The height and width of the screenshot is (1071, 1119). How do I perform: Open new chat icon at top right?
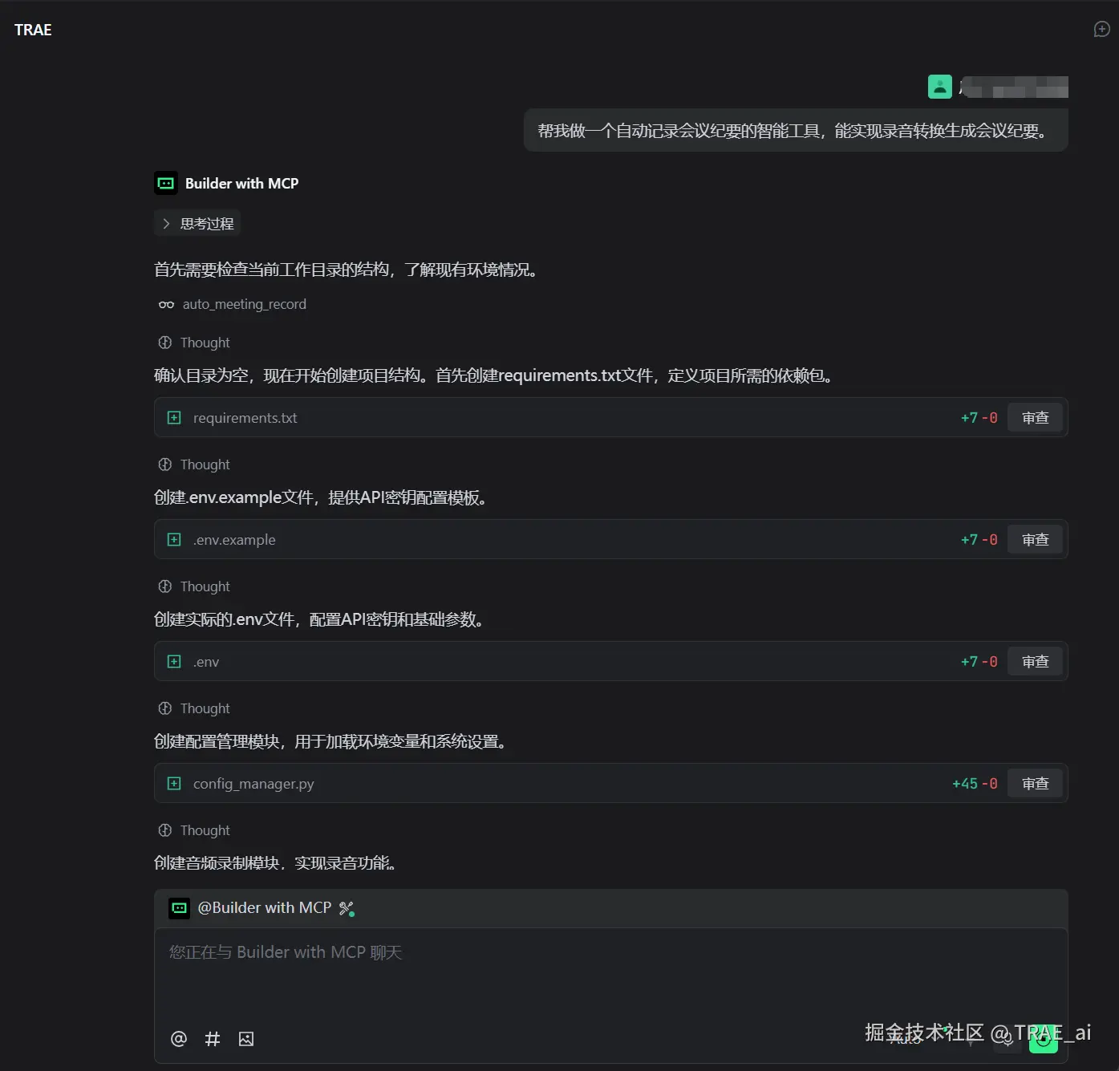tap(1101, 29)
